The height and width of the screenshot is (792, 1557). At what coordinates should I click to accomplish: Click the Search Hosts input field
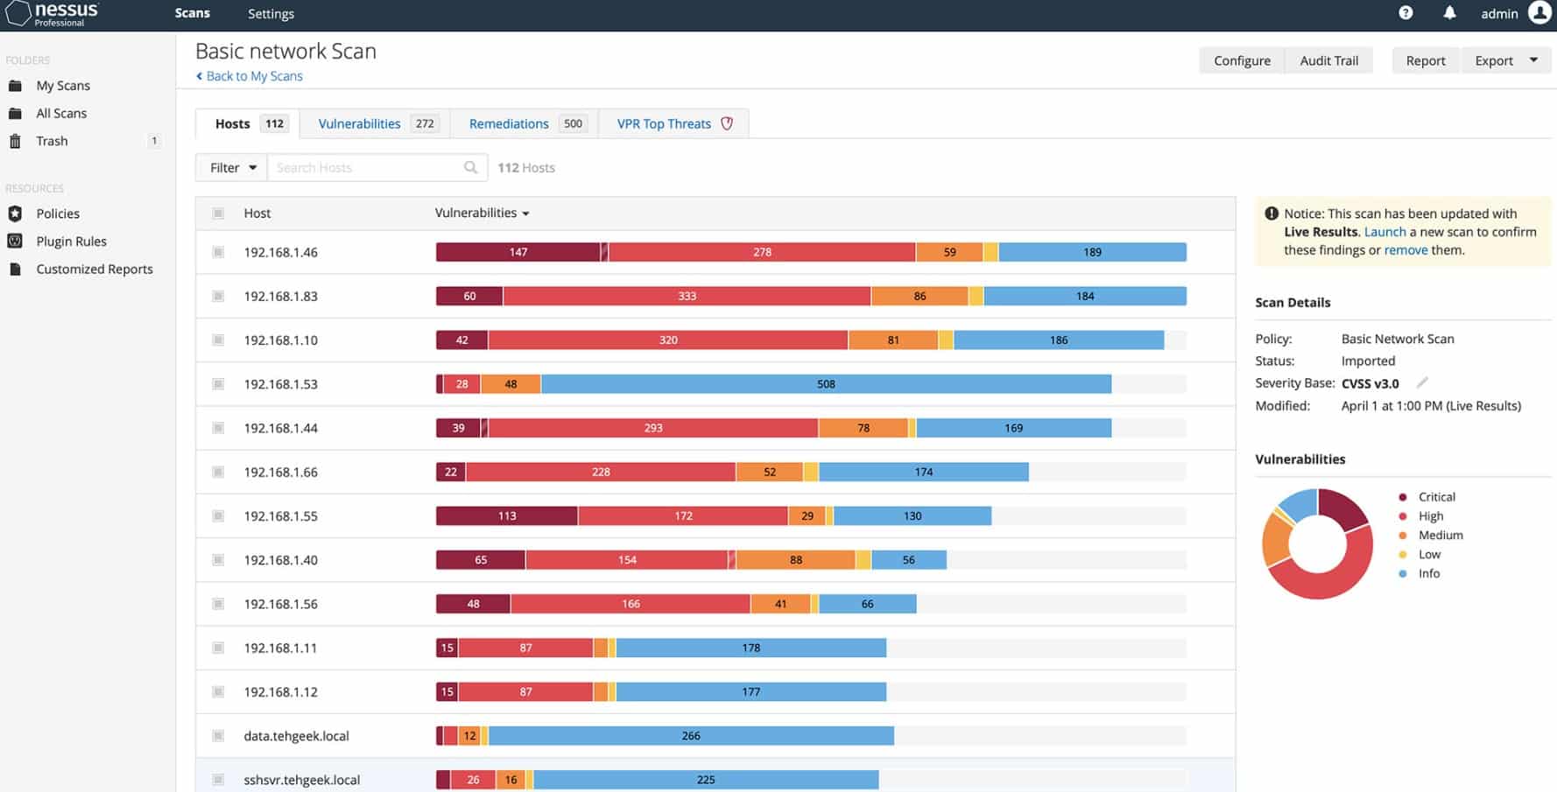[363, 167]
